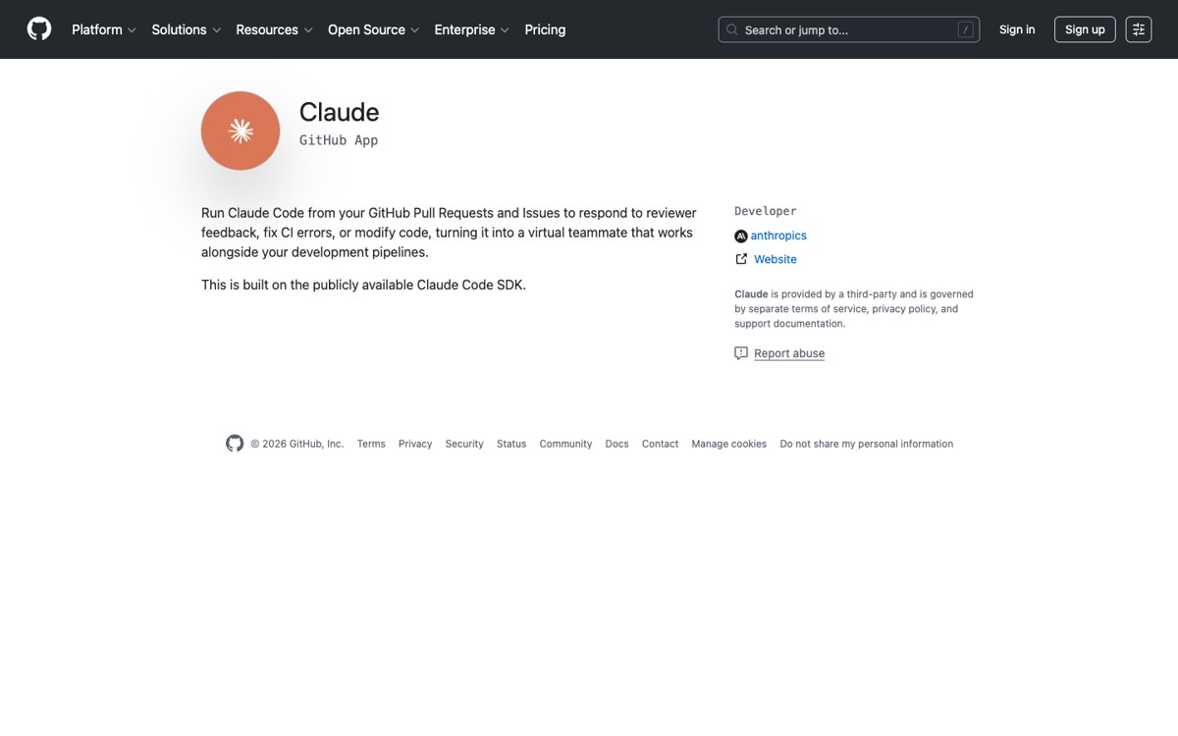Open the footer Privacy link

pos(415,444)
